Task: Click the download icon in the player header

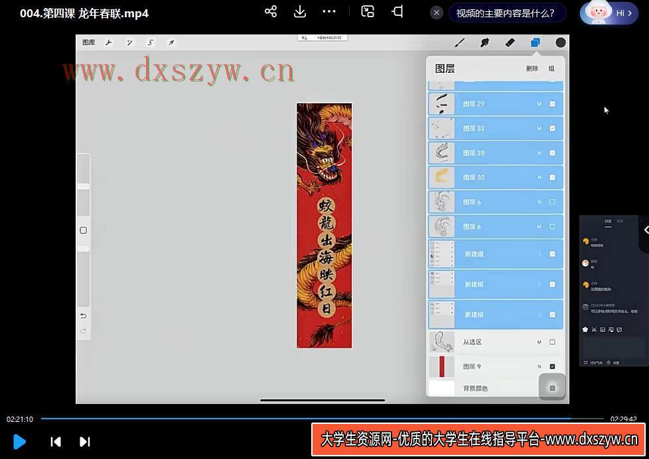Action: pos(300,11)
